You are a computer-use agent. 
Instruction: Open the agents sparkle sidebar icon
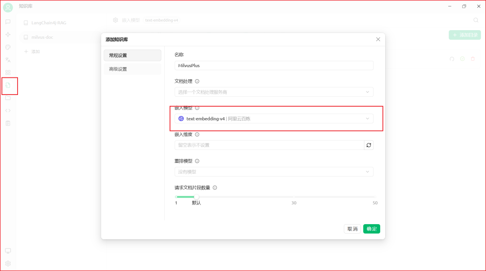[x=8, y=34]
